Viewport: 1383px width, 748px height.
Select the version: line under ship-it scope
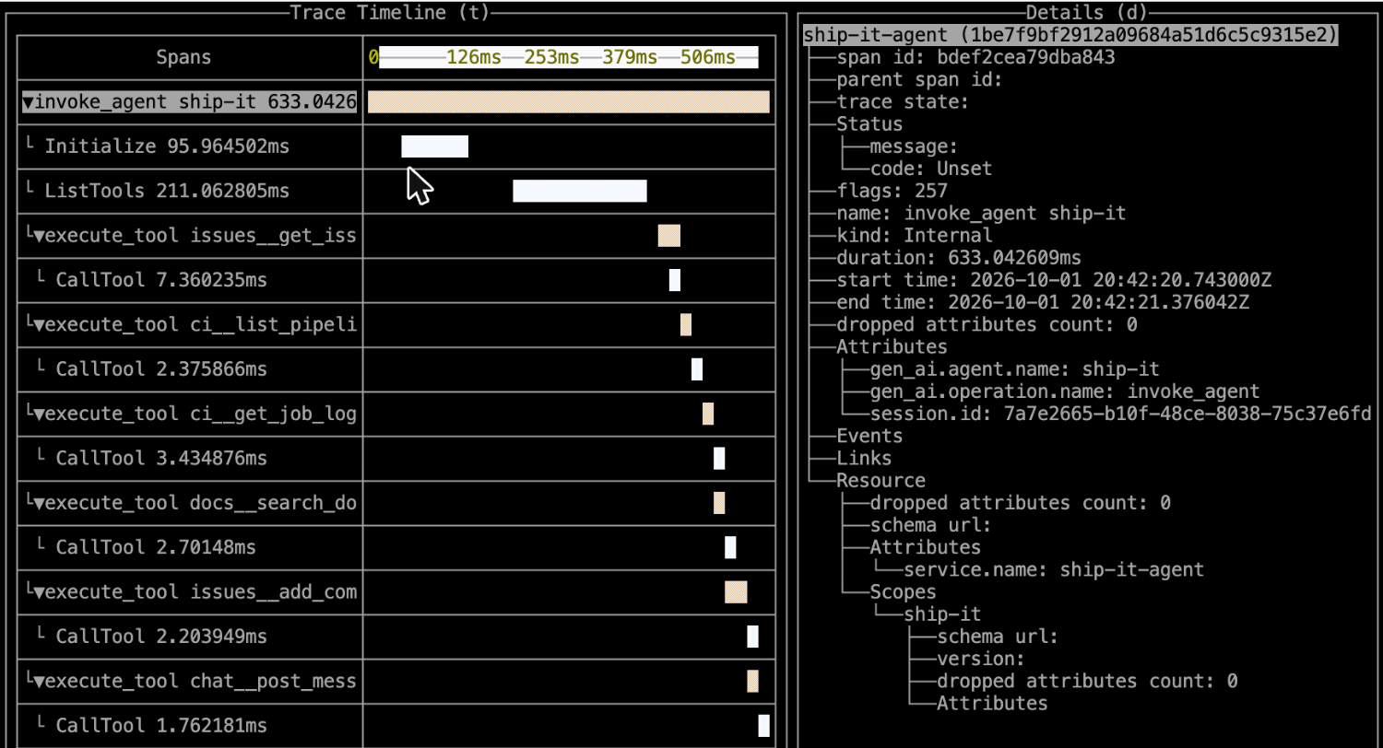[981, 659]
